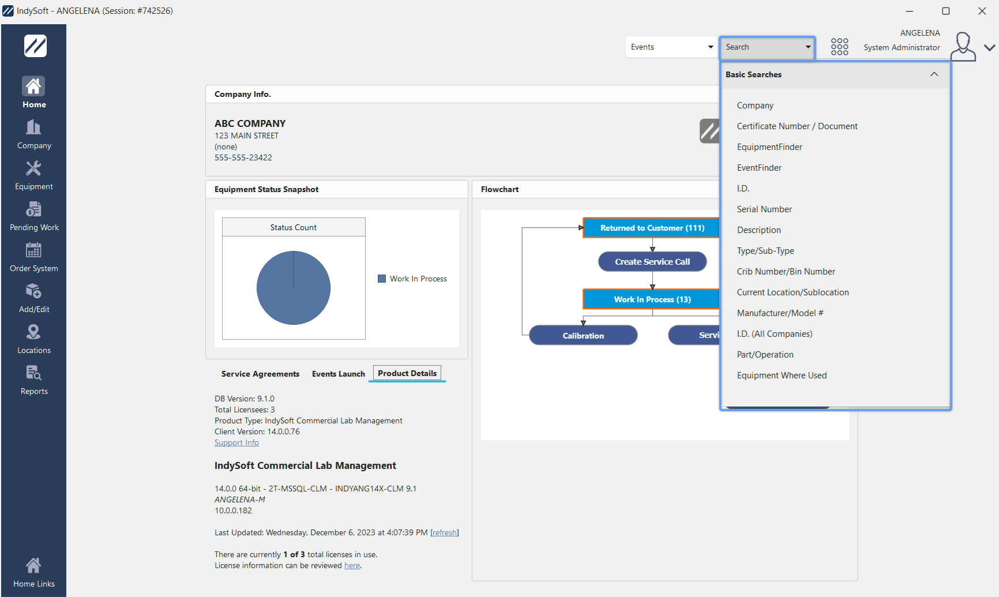Open the license information 'here' link
This screenshot has width=999, height=597.
pyautogui.click(x=352, y=566)
